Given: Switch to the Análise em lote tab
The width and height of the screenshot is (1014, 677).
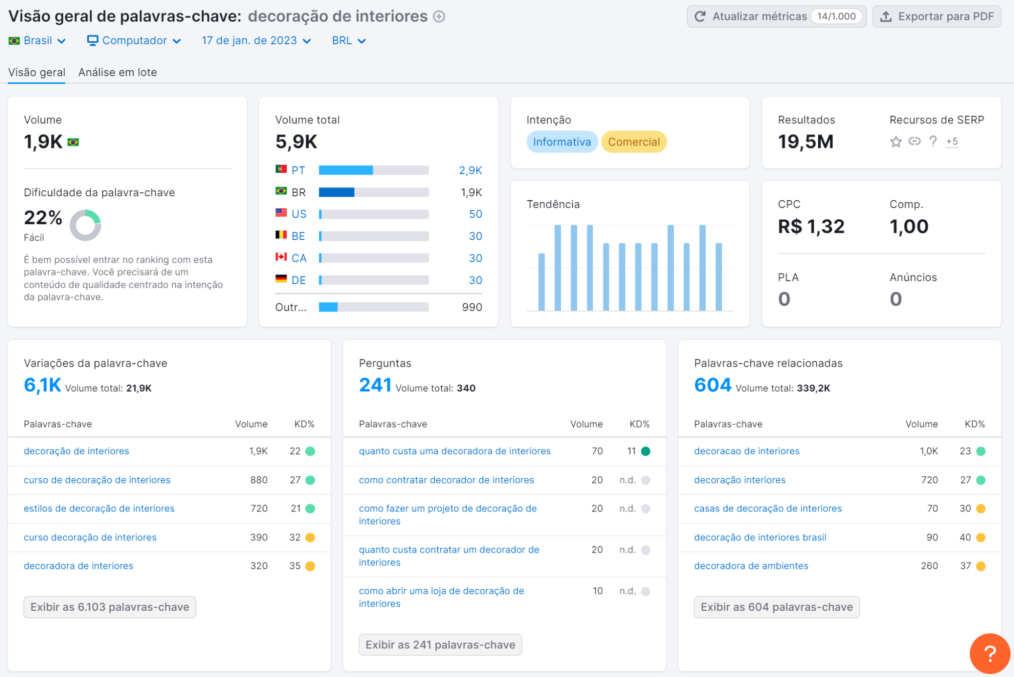Looking at the screenshot, I should 117,72.
